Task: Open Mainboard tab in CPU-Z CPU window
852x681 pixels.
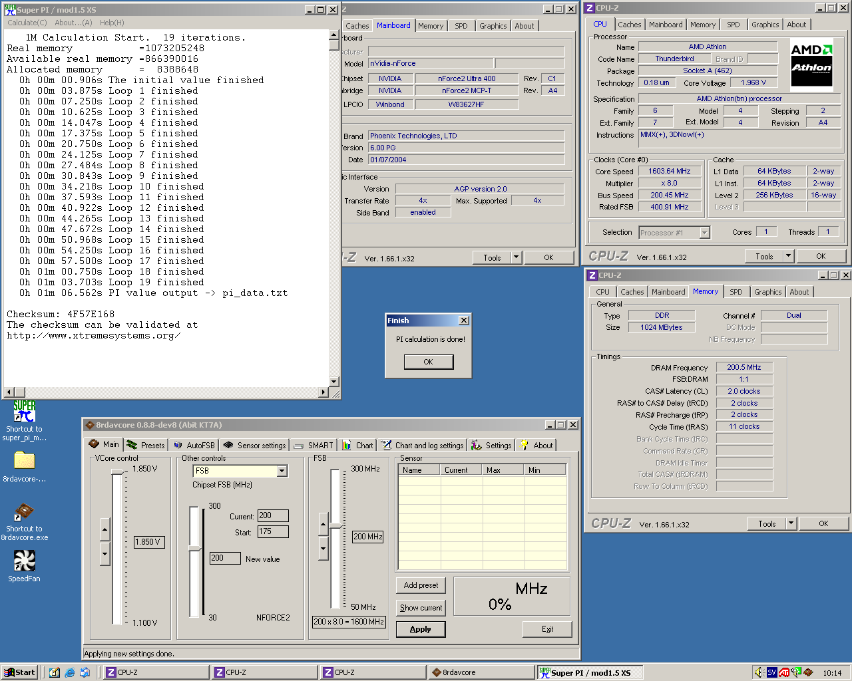Action: [x=666, y=25]
